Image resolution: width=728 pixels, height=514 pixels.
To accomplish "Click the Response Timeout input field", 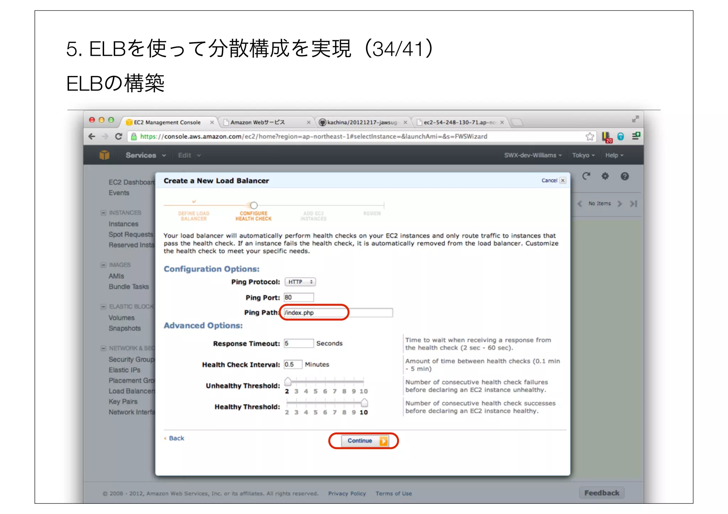I will click(299, 343).
